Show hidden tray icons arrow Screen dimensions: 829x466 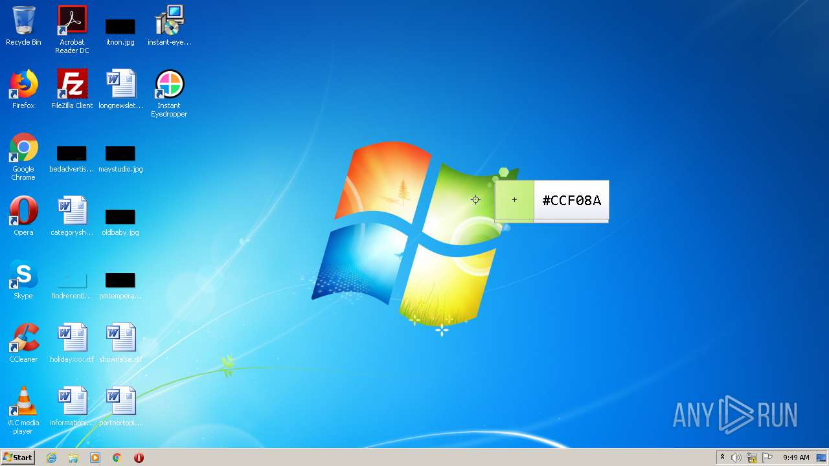pos(722,458)
